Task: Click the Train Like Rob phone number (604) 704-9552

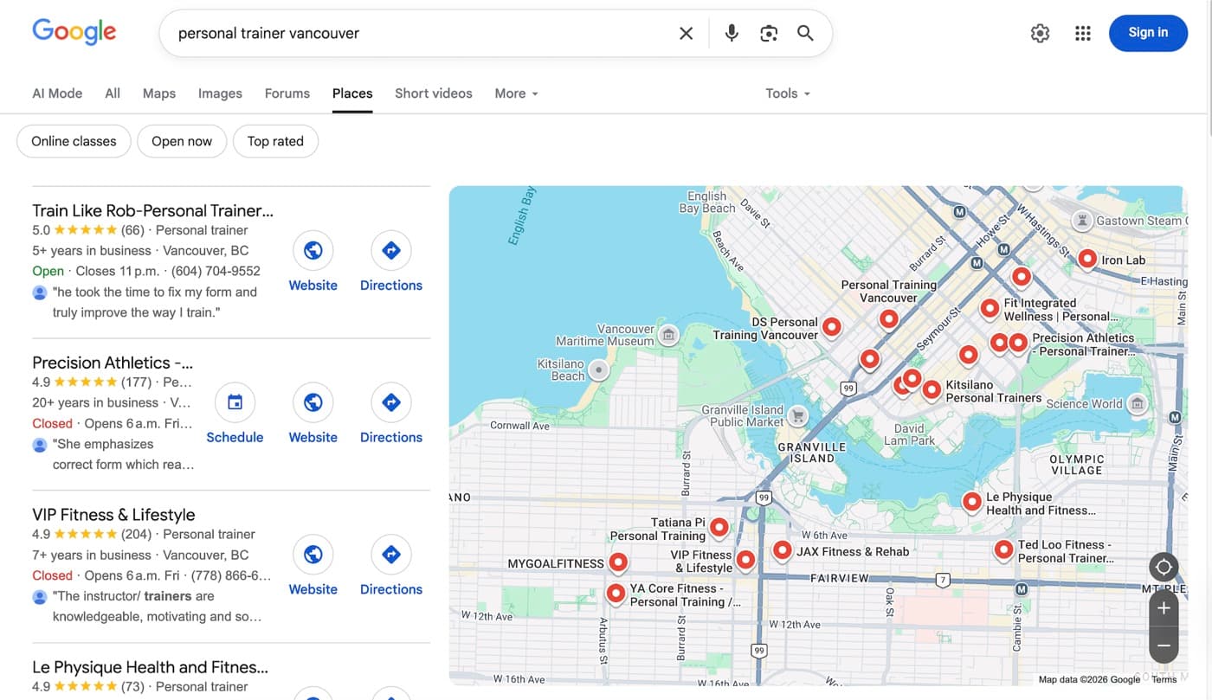Action: coord(216,271)
